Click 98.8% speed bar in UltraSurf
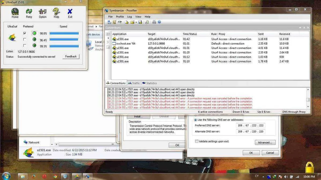321x180 pixels. pyautogui.click(x=64, y=33)
